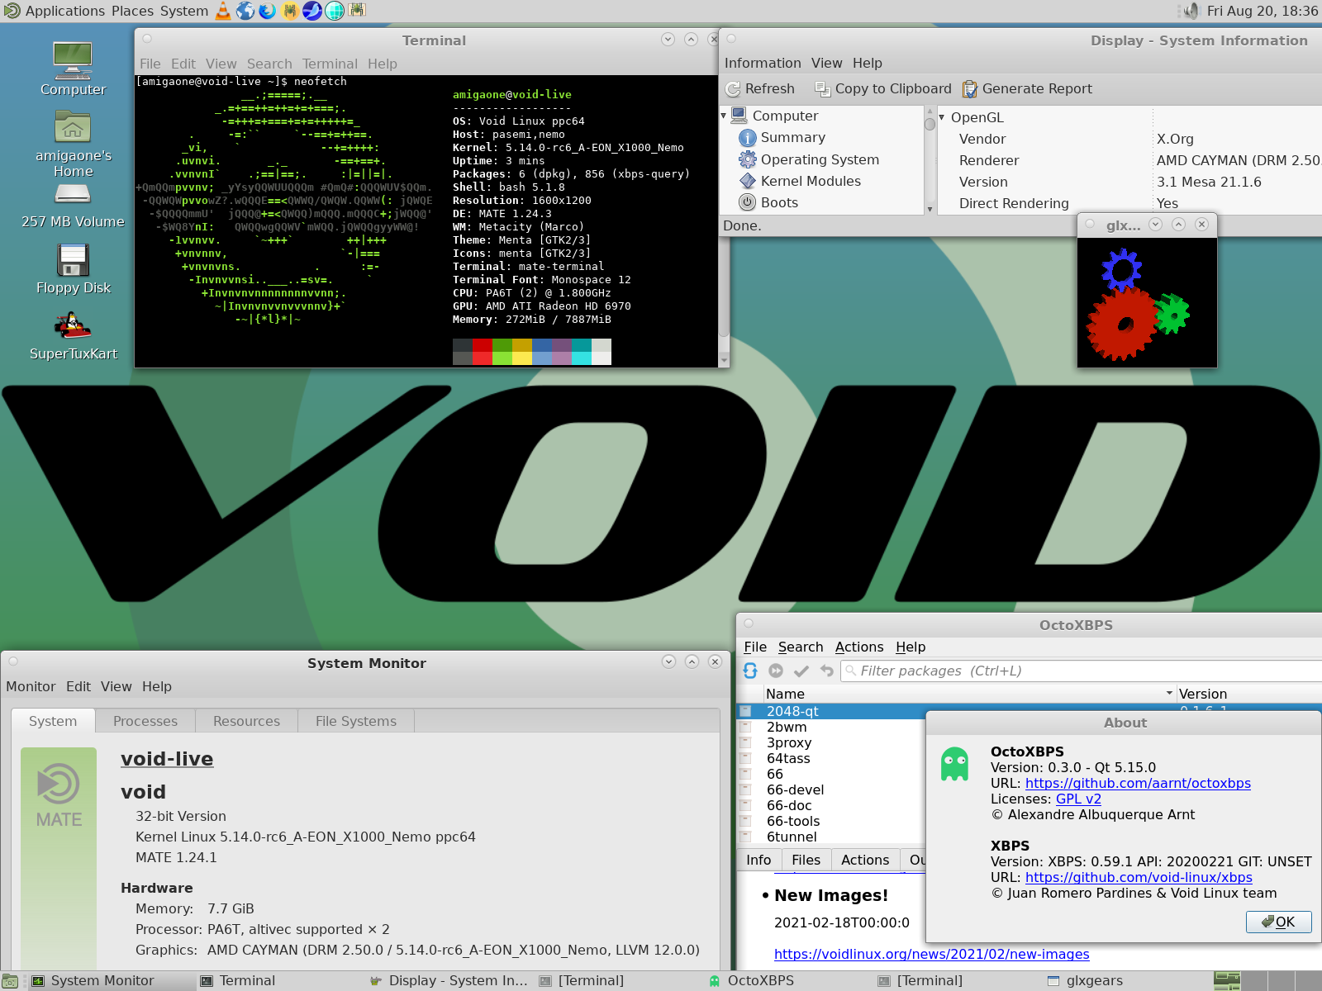Collapse the OpenGL section

[x=942, y=117]
